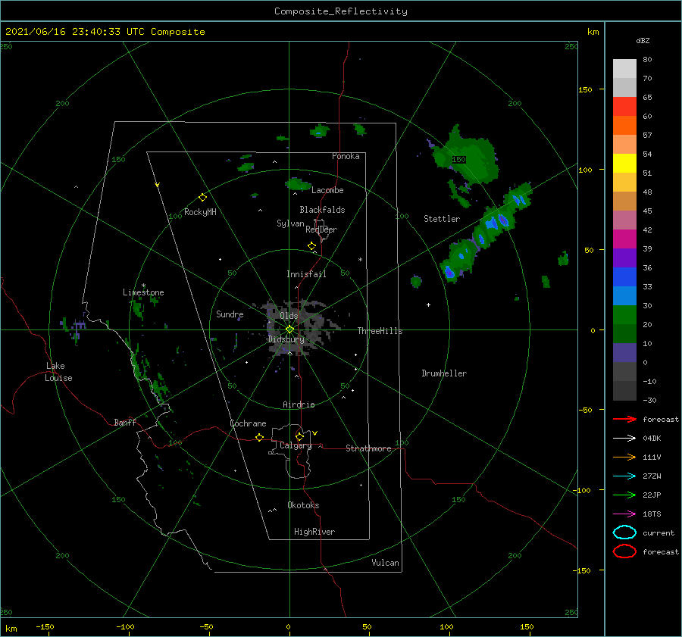Select the Didsbury label

pyautogui.click(x=286, y=339)
